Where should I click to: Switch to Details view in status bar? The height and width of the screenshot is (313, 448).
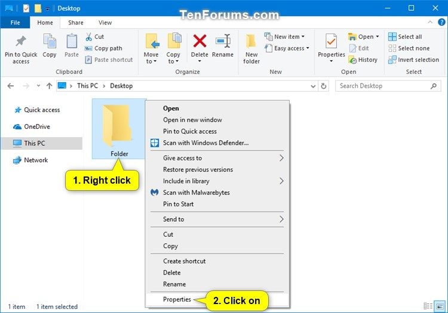tap(428, 306)
